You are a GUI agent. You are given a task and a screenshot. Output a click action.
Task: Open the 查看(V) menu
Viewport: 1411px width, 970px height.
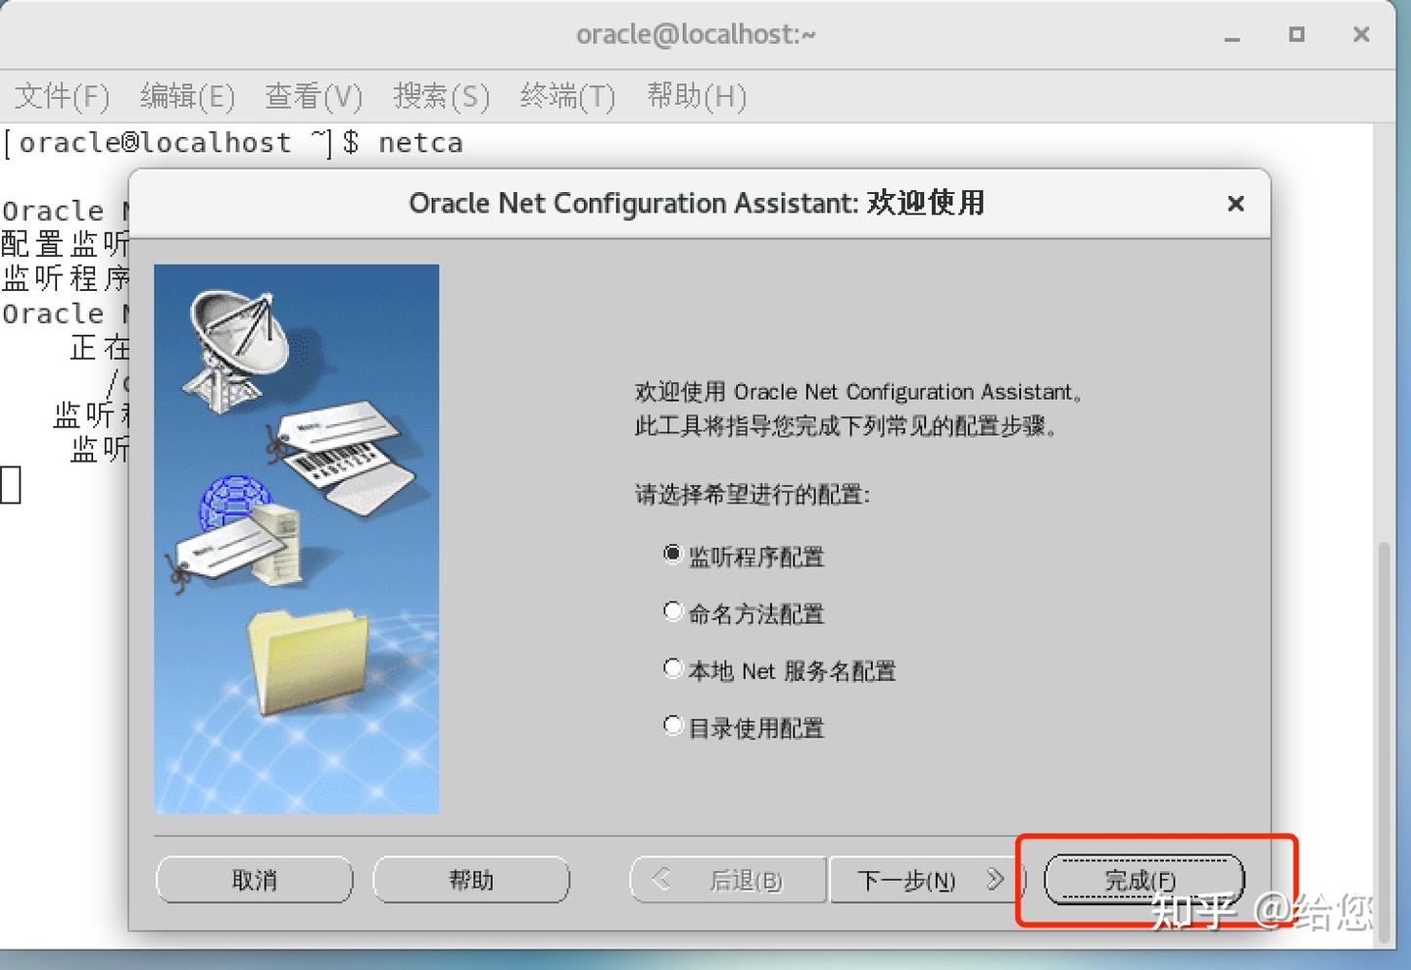[x=314, y=95]
